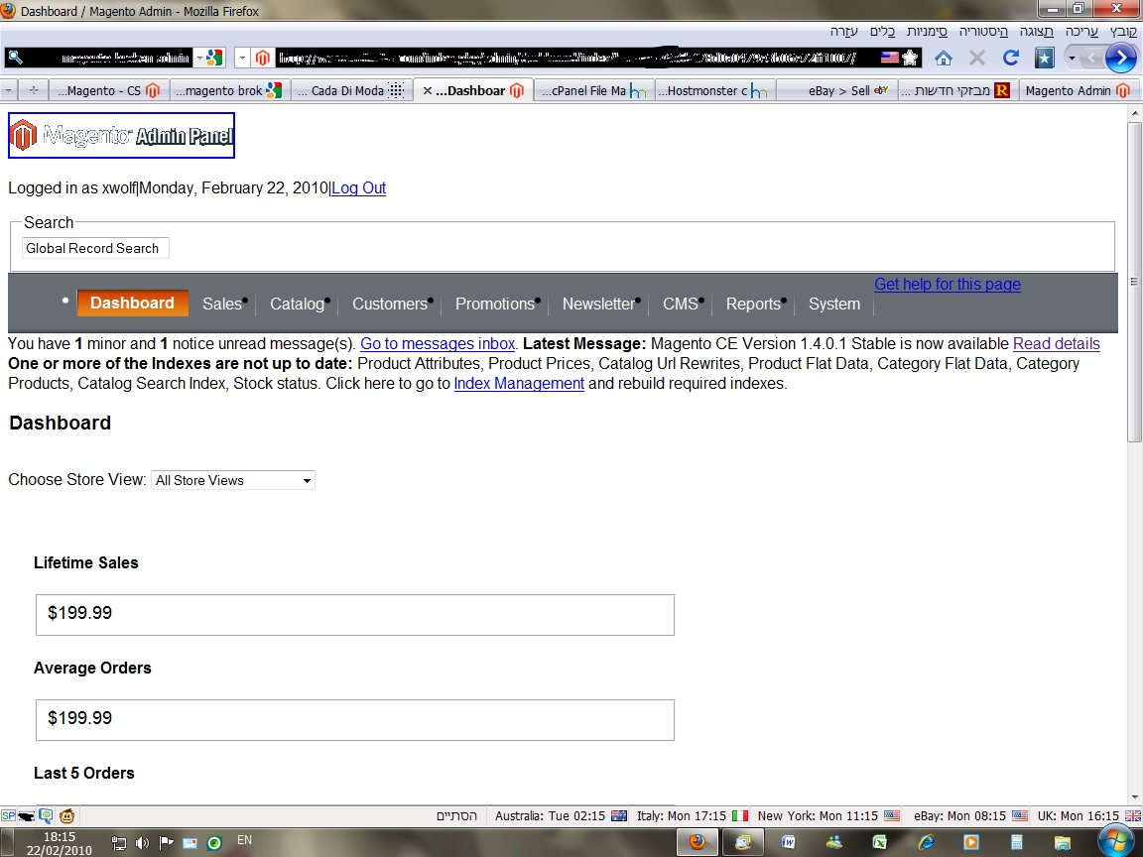
Task: Open Internet Explorer from the taskbar
Action: (x=926, y=842)
